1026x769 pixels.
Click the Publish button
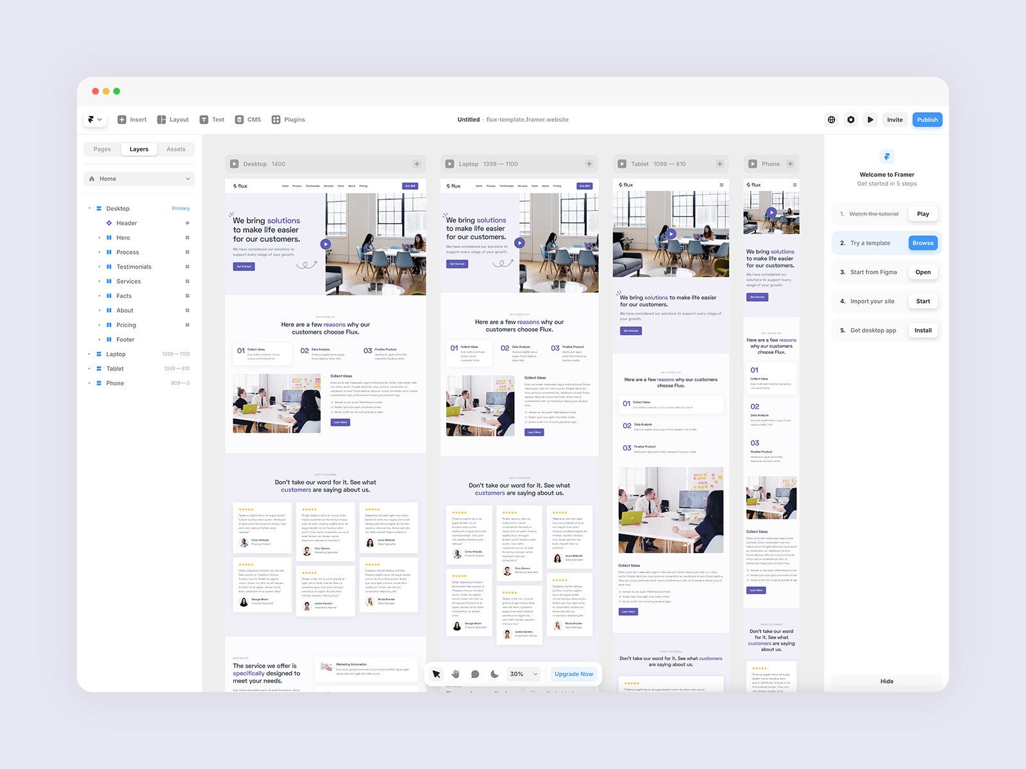click(x=927, y=120)
